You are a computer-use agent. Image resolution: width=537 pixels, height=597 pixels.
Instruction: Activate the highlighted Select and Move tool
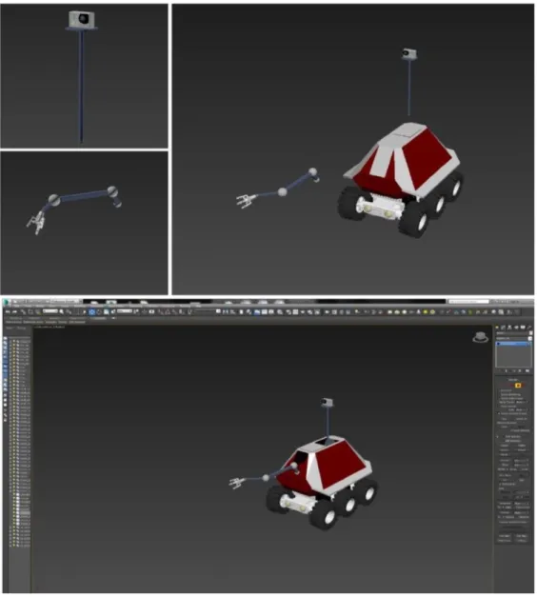click(91, 311)
